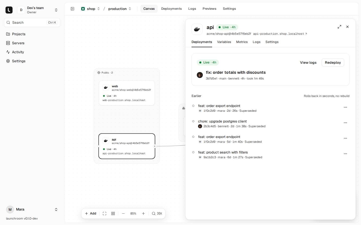Click the api node connection handle plus
The height and width of the screenshot is (225, 361).
click(x=155, y=146)
